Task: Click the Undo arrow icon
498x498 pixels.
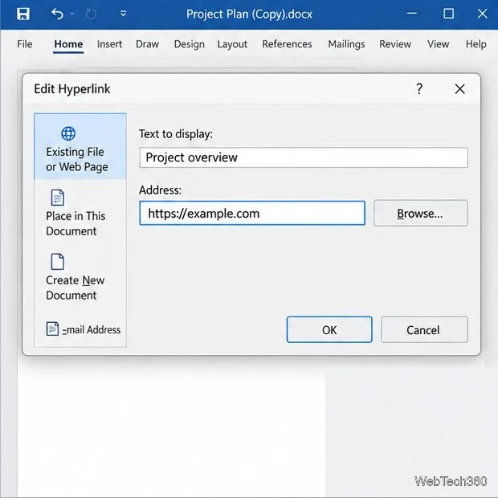Action: pyautogui.click(x=57, y=14)
